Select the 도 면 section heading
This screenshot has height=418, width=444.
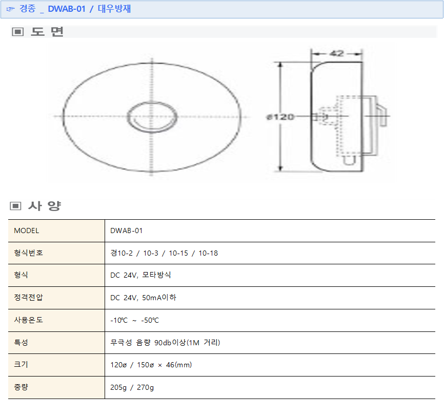tap(47, 32)
